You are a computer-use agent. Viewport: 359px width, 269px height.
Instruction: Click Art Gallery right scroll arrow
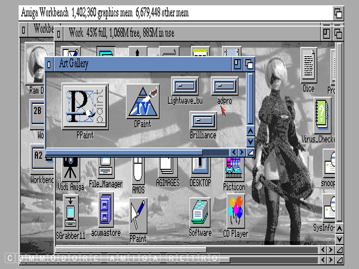point(242,152)
